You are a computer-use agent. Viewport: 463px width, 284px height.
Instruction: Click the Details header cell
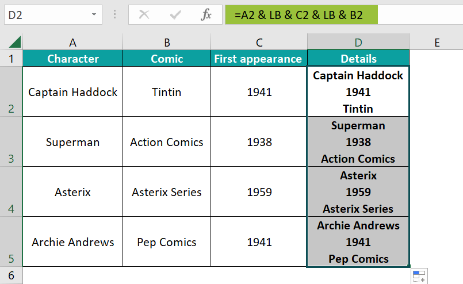(x=358, y=58)
